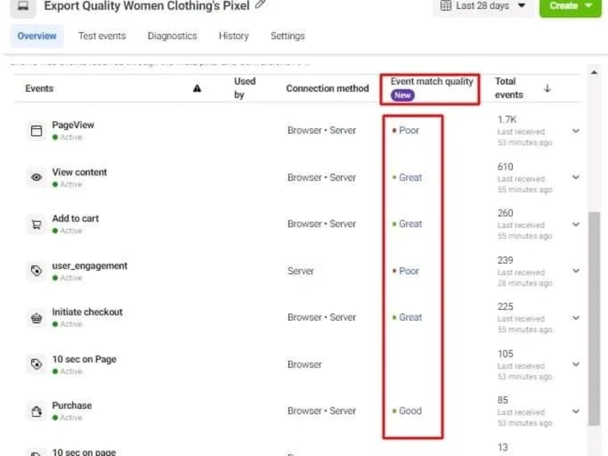Viewport: 608px width, 456px height.
Task: Click the pencil edit icon beside pixel name
Action: click(261, 4)
